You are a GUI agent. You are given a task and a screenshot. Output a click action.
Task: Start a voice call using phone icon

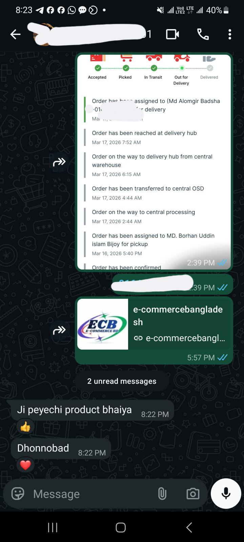(x=203, y=34)
